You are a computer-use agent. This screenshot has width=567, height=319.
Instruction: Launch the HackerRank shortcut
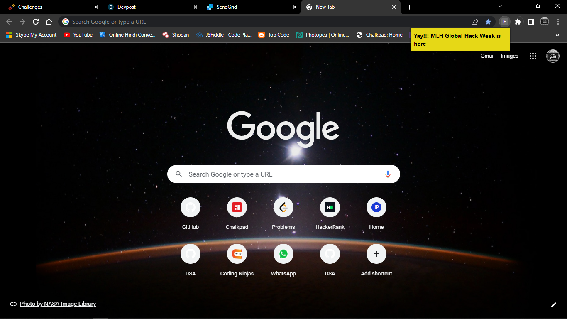pos(330,207)
